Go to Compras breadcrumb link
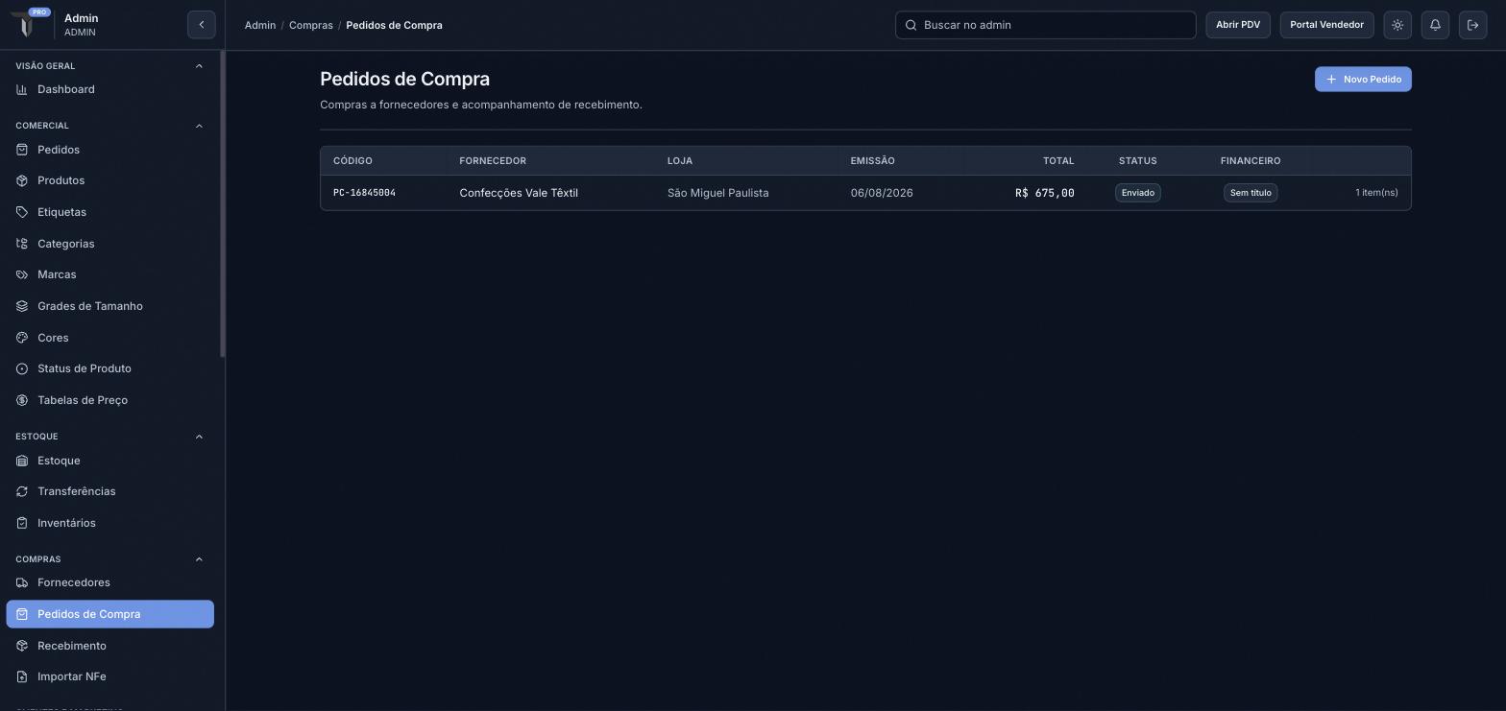Viewport: 1506px width, 711px height. [311, 25]
